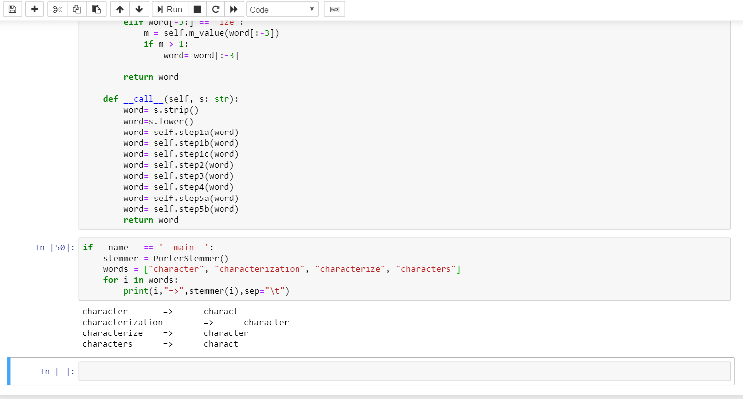Click the output line starting with 'characterization'
This screenshot has height=399, width=743.
click(185, 322)
